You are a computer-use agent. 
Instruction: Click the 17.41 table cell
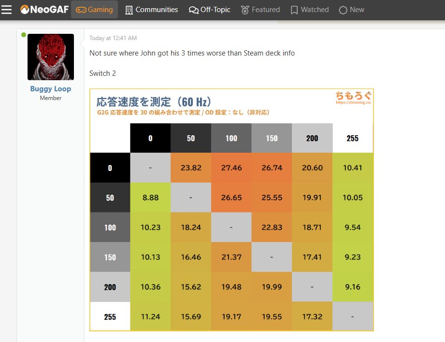click(x=312, y=257)
